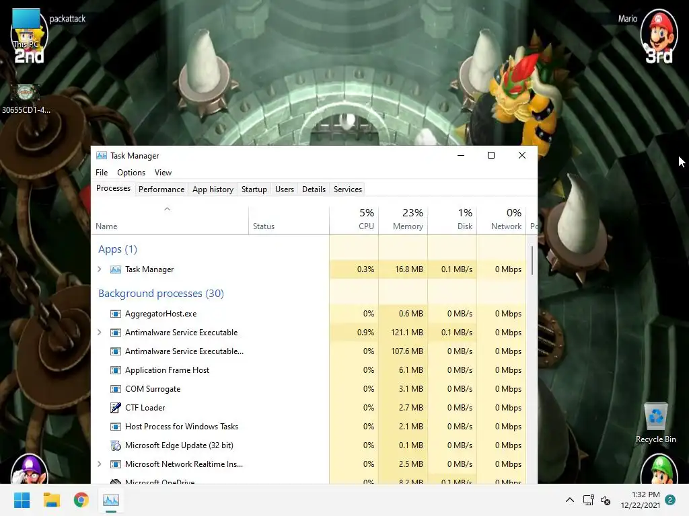
Task: Click the Task Manager taskbar icon
Action: click(111, 500)
